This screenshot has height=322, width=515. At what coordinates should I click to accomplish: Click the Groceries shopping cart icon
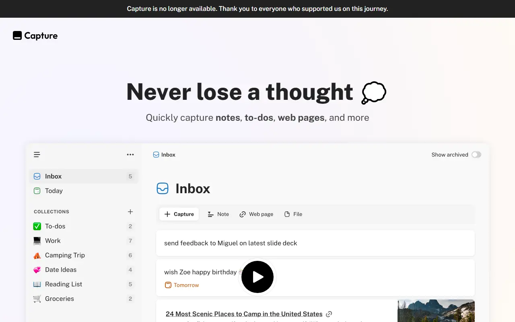click(x=37, y=299)
